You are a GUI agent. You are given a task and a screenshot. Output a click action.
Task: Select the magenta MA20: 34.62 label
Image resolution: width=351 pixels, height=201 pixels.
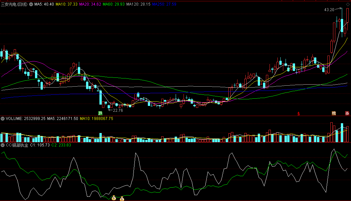tap(90, 4)
